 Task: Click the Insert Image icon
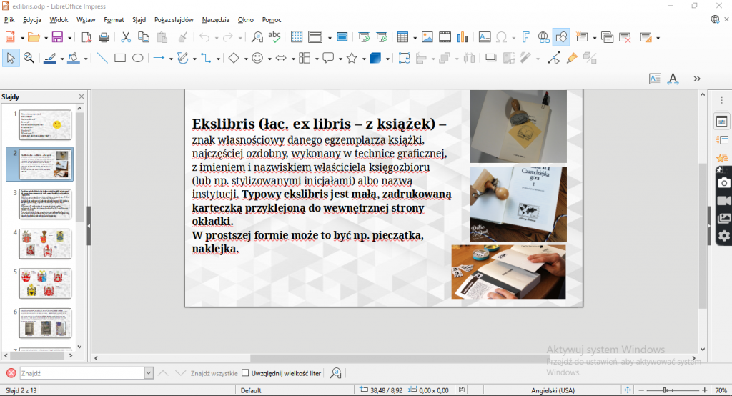427,37
